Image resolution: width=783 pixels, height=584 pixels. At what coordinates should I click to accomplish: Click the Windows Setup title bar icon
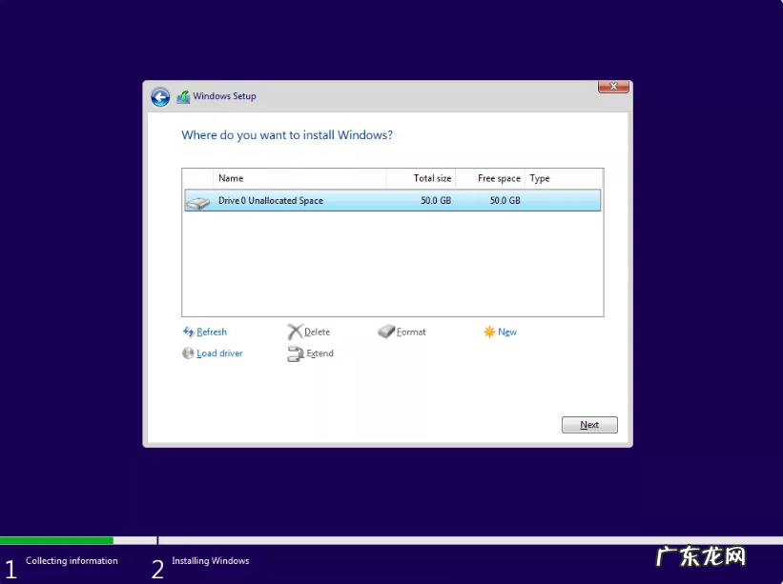pos(182,96)
